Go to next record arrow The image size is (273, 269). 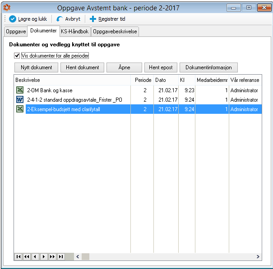(x=44, y=256)
